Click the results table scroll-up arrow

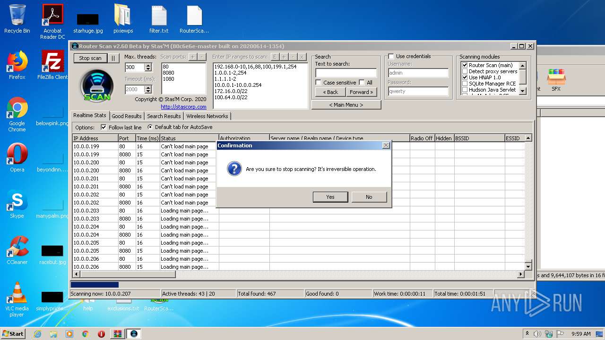coord(528,138)
